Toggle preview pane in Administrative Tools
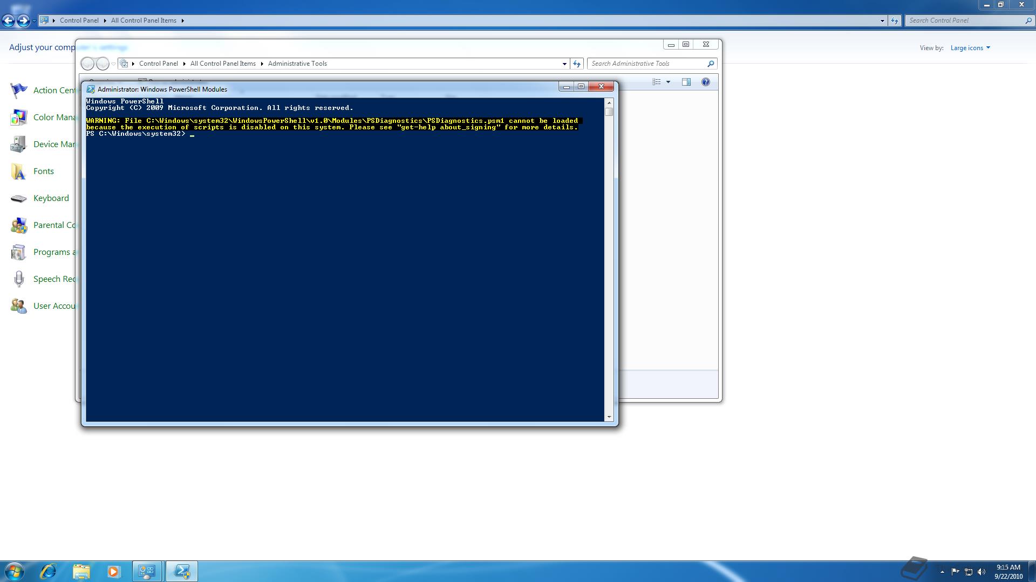1036x582 pixels. 686,82
